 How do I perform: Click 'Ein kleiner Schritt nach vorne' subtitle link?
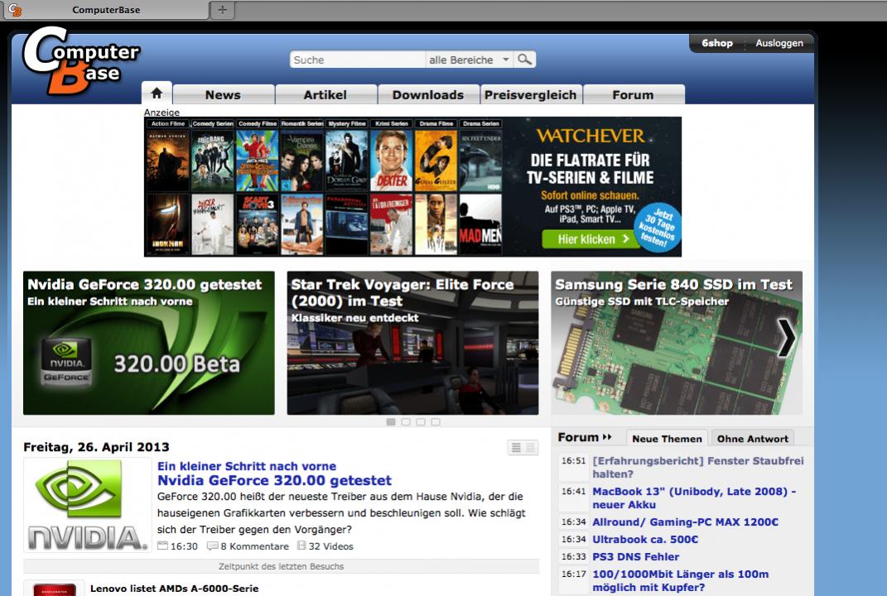247,466
